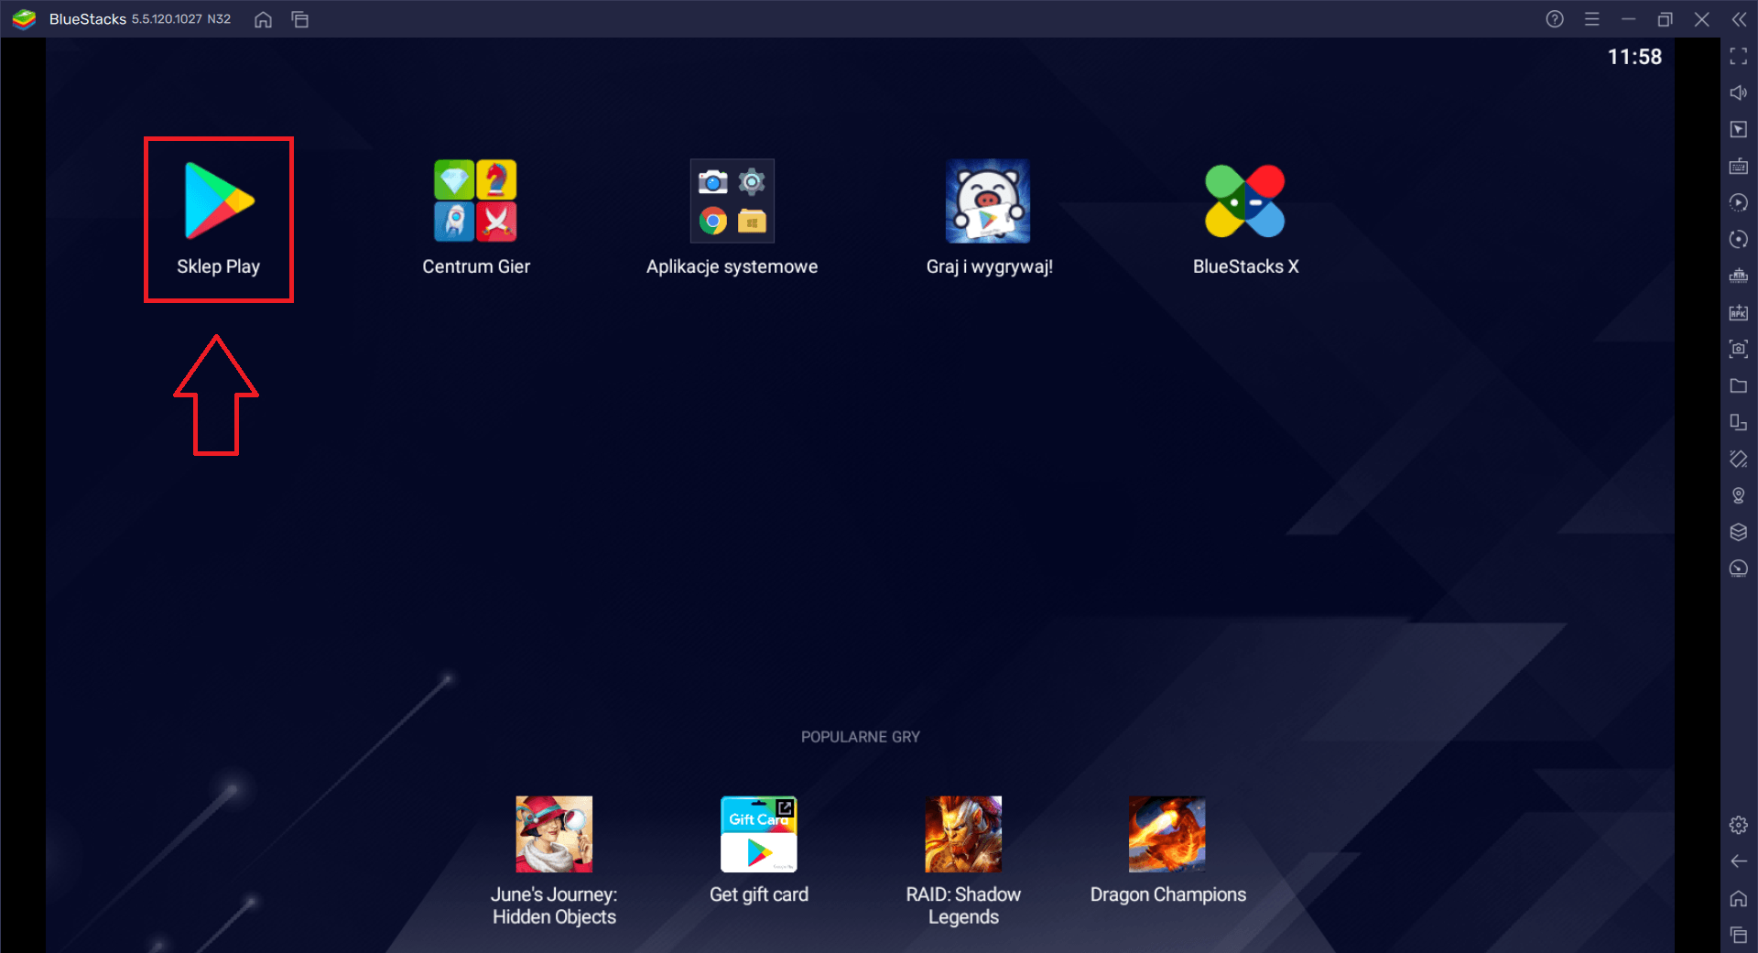Image resolution: width=1758 pixels, height=953 pixels.
Task: Open the hamburger menu in title bar
Action: (1592, 19)
